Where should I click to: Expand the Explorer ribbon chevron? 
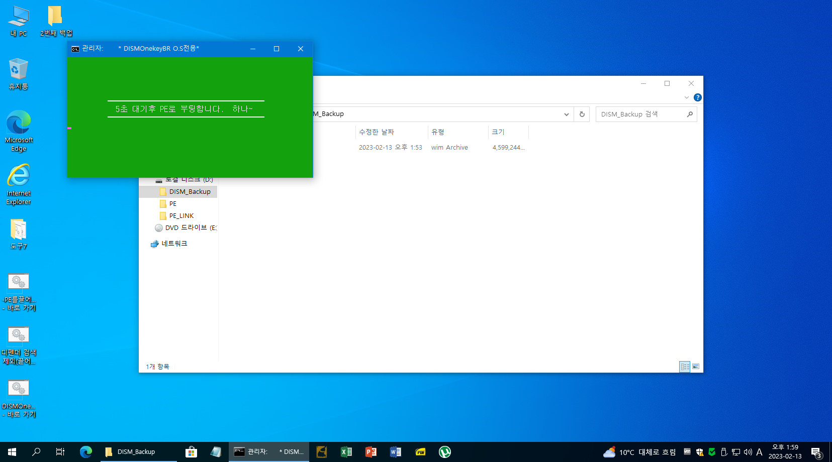coord(687,97)
